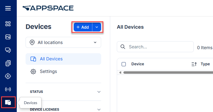This screenshot has height=112, width=213.
Task: Open the chat bubbles icon in sidebar
Action: tap(8, 50)
